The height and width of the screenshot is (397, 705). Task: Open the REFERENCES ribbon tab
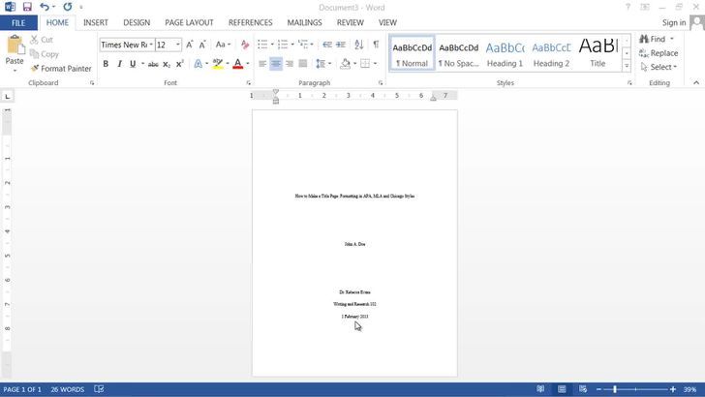click(x=250, y=22)
